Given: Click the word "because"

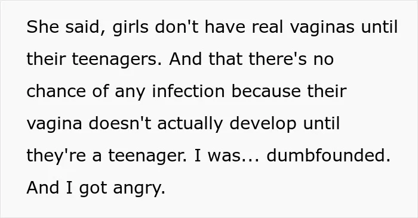Looking at the screenshot, I should tap(266, 91).
